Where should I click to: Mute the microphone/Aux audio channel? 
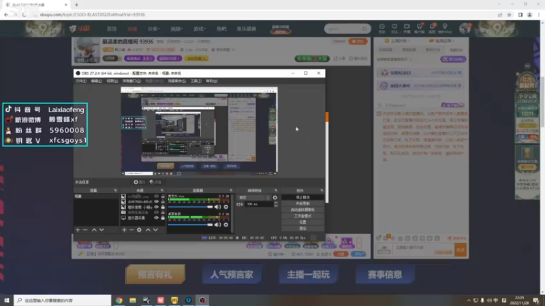(x=217, y=207)
